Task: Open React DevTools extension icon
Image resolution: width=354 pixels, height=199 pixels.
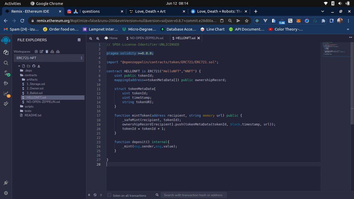Action: pyautogui.click(x=257, y=21)
